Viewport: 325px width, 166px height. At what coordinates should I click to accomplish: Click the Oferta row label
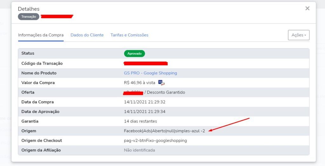tap(28, 92)
